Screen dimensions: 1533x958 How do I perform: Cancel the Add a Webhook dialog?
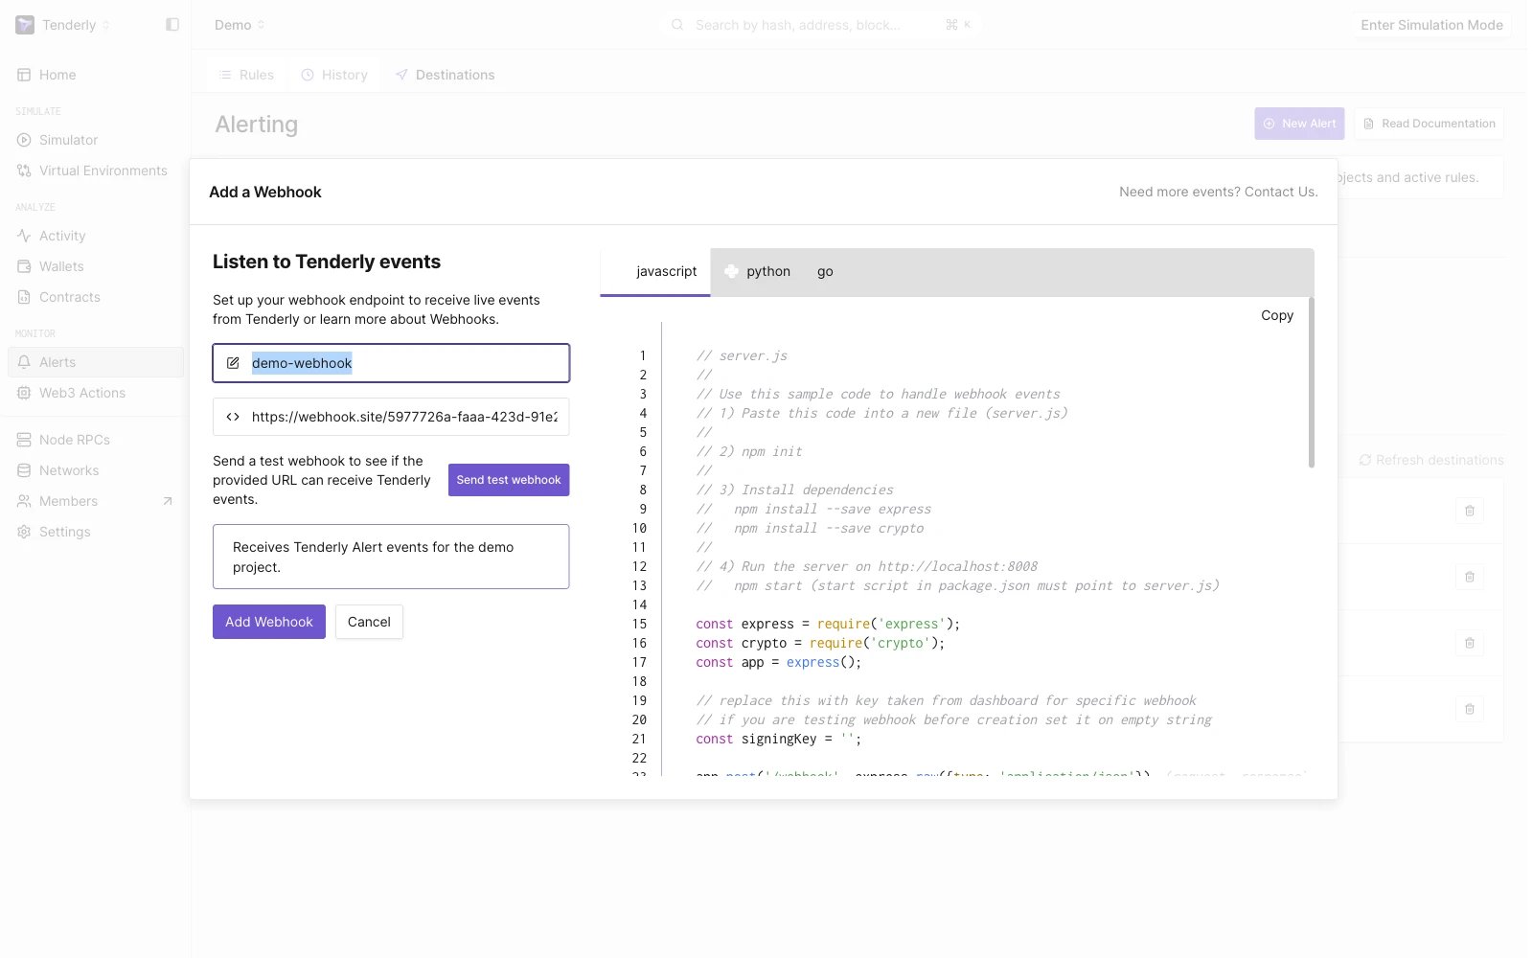pos(369,622)
